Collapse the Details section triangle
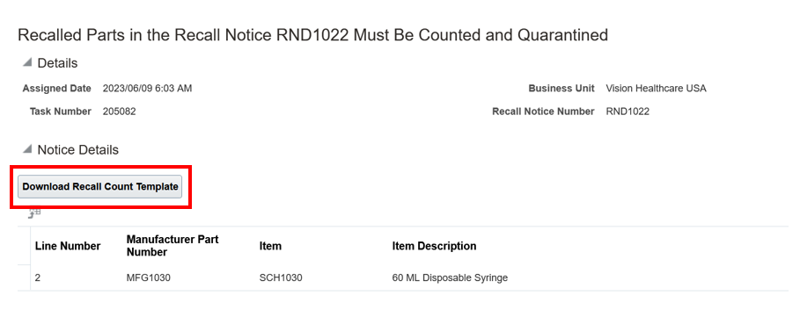Viewport: 800px width, 317px height. tap(26, 62)
